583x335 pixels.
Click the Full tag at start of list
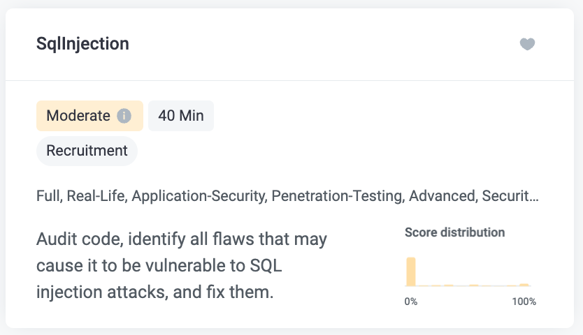(49, 196)
